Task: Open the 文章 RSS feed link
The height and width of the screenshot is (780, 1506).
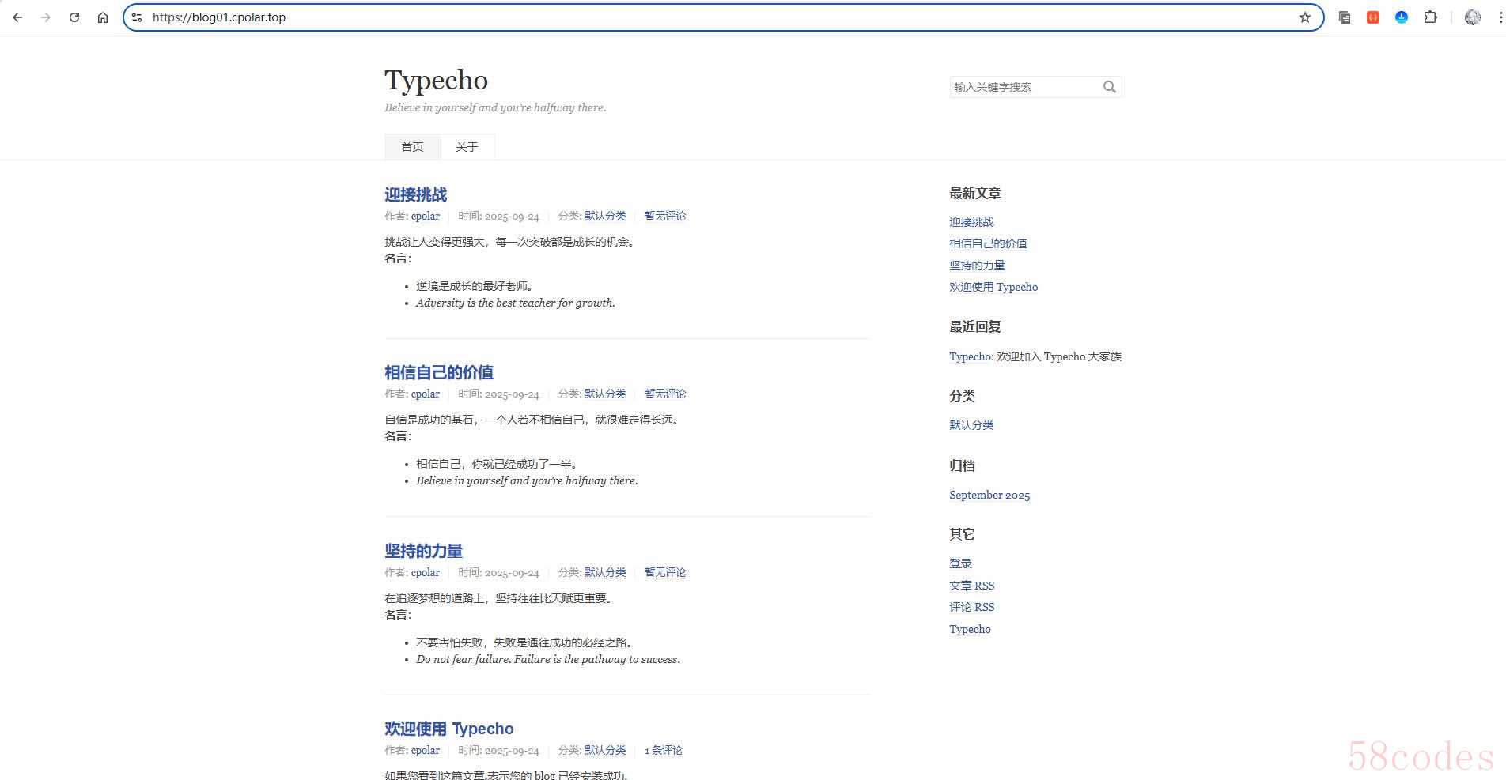Action: coord(971,586)
